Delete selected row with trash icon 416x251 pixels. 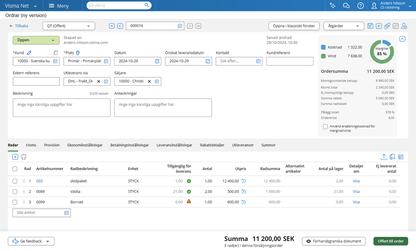24,157
